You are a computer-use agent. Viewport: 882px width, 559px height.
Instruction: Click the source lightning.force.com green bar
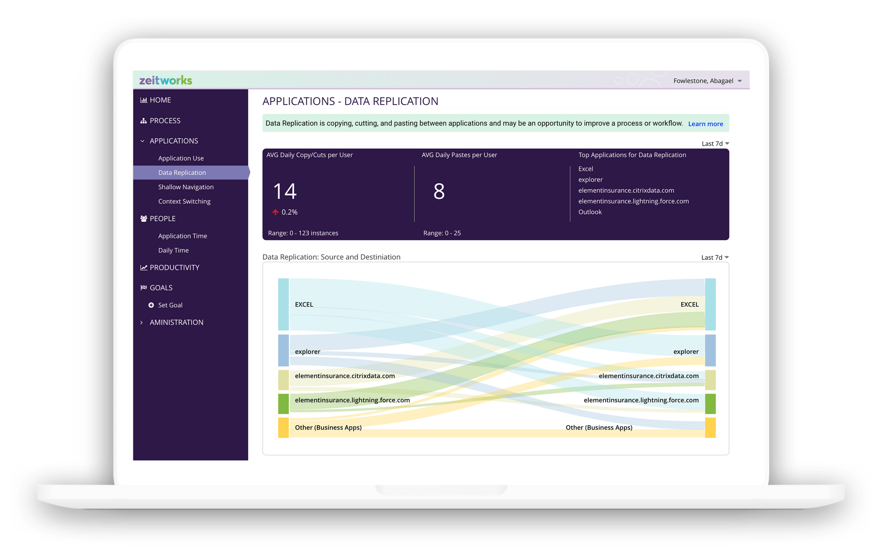(284, 404)
